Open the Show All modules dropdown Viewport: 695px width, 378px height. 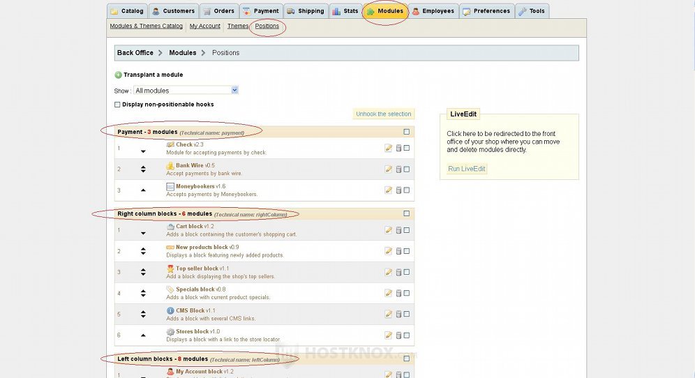coord(186,90)
